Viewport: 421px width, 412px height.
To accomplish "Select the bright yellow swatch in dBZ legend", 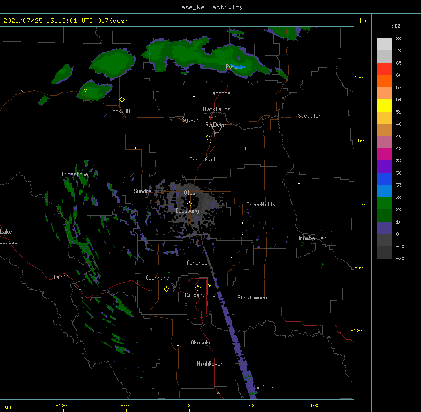I will click(x=384, y=105).
